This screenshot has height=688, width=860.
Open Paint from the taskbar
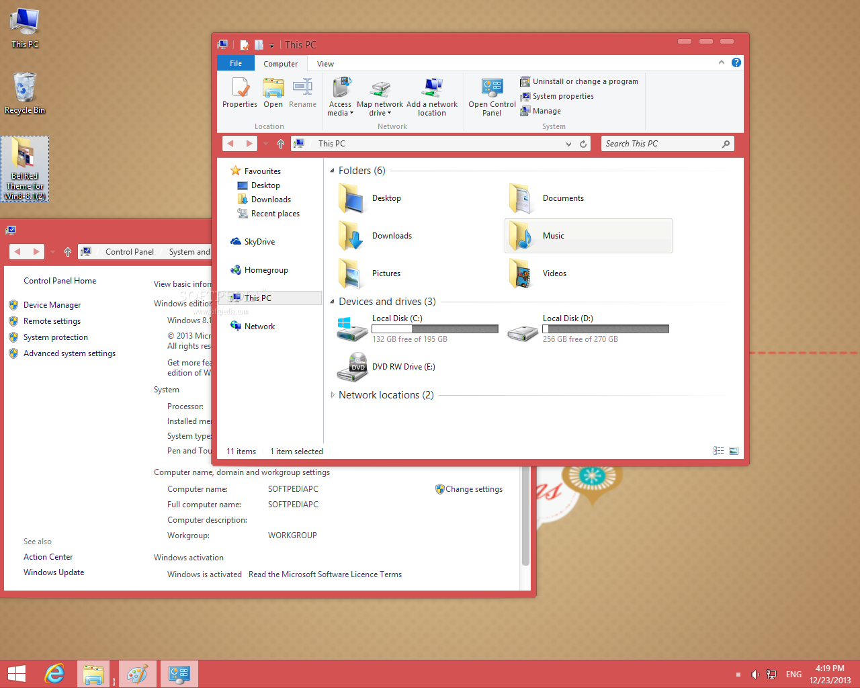(x=138, y=674)
